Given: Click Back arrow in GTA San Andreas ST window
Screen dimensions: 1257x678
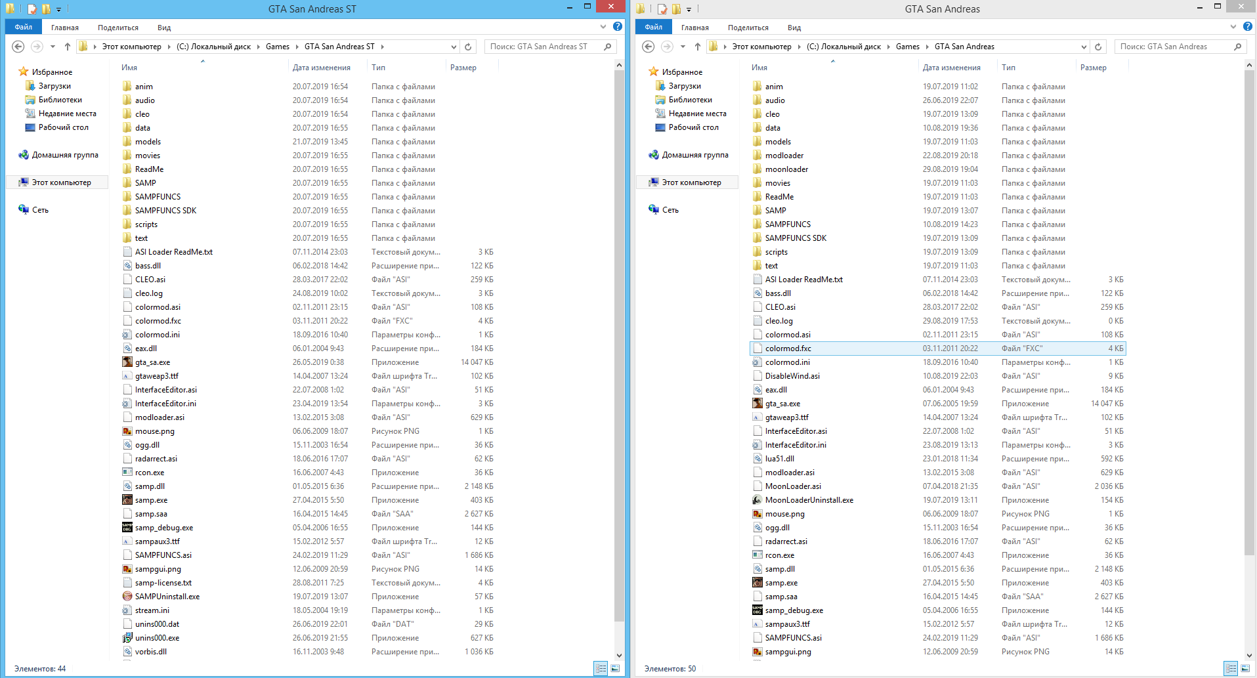Looking at the screenshot, I should click(x=18, y=47).
